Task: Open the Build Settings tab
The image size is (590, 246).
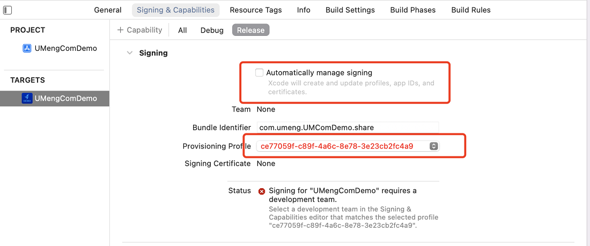Action: tap(350, 10)
